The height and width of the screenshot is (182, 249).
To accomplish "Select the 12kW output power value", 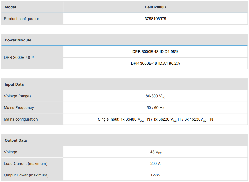I will (155, 175).
